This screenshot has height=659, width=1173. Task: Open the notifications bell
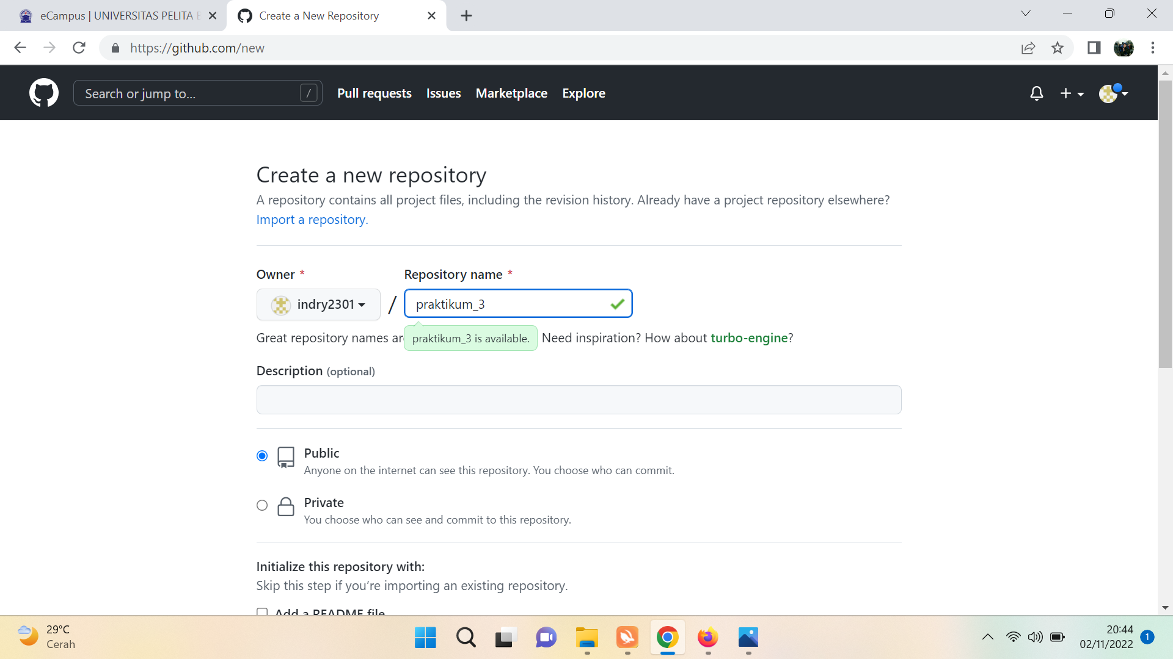click(x=1036, y=93)
